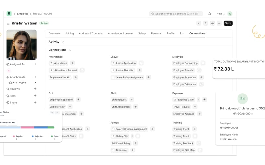Click the Employee breadcrumb link
The height and width of the screenshot is (165, 265).
click(23, 14)
